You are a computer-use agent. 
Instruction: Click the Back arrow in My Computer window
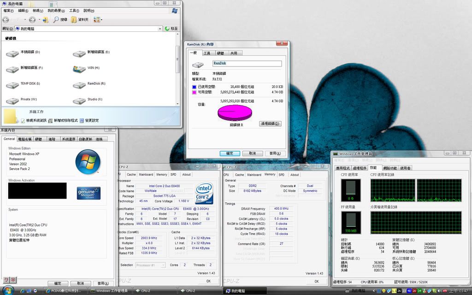6,20
